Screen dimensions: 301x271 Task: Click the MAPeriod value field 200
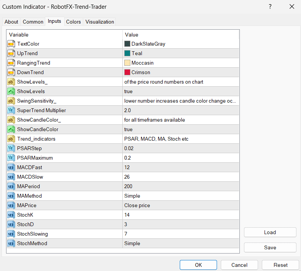[x=181, y=186]
